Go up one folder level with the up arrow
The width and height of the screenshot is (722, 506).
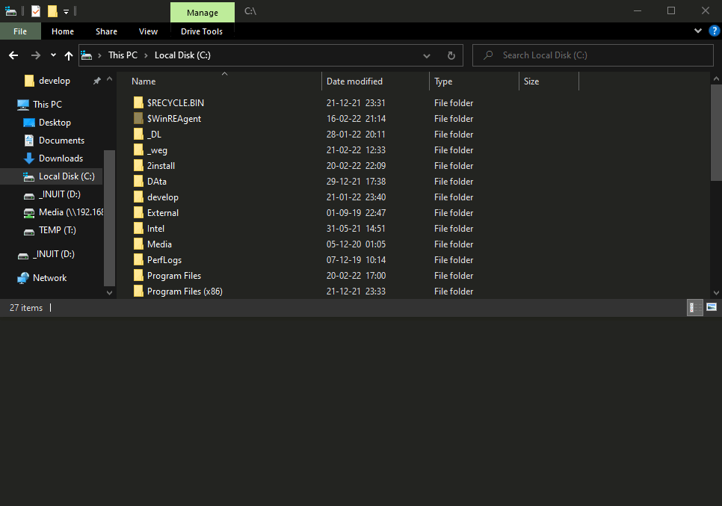pos(68,55)
